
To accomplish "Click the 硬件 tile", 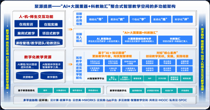I will coord(45,91).
